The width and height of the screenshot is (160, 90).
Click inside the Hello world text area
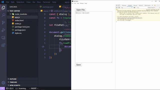pyautogui.click(x=93, y=37)
